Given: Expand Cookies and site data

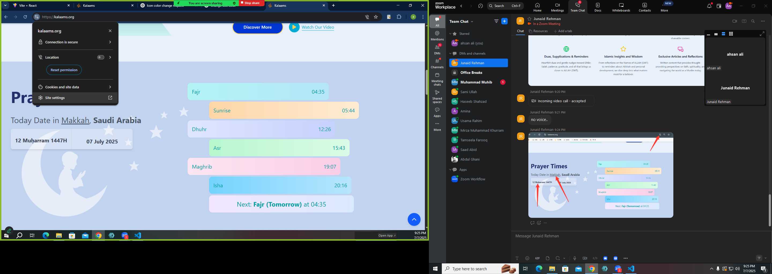Looking at the screenshot, I should point(75,87).
